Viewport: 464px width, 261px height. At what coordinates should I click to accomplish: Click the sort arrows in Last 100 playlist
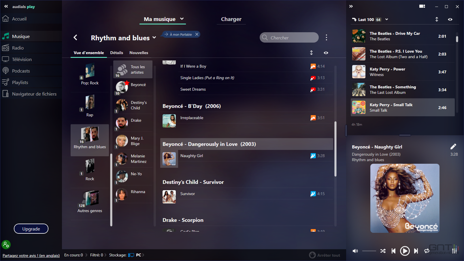point(437,19)
